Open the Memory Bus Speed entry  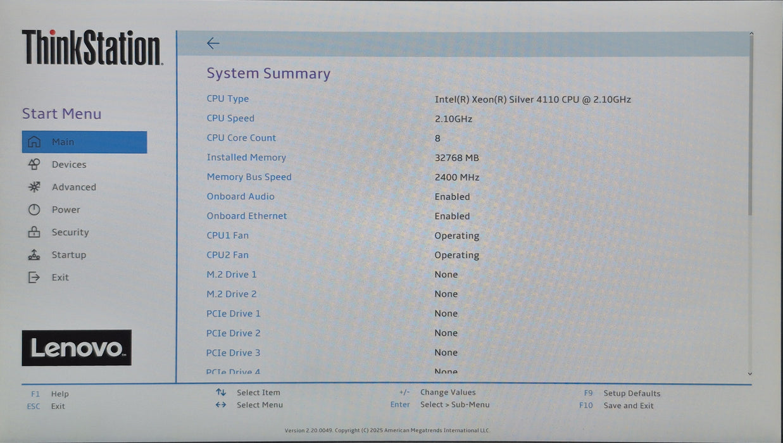click(x=249, y=177)
